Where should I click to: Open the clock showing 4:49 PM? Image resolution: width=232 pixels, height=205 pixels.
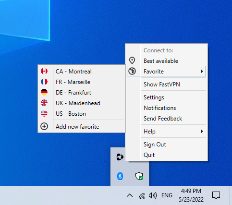tap(191, 195)
